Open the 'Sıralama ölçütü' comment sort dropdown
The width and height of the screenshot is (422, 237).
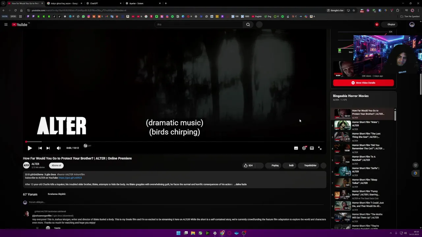pyautogui.click(x=57, y=194)
